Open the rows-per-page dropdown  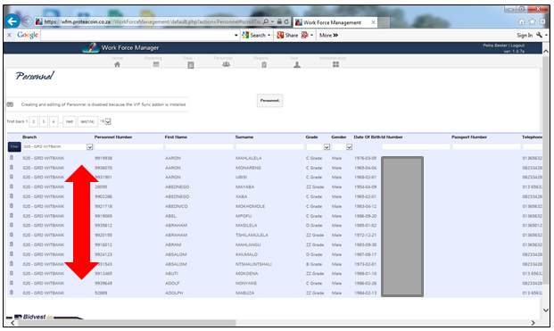pyautogui.click(x=108, y=121)
